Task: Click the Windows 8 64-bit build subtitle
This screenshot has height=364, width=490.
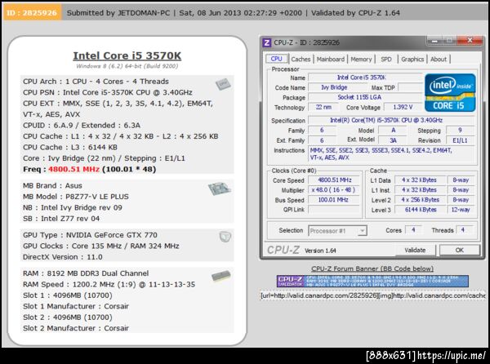Action: click(127, 66)
